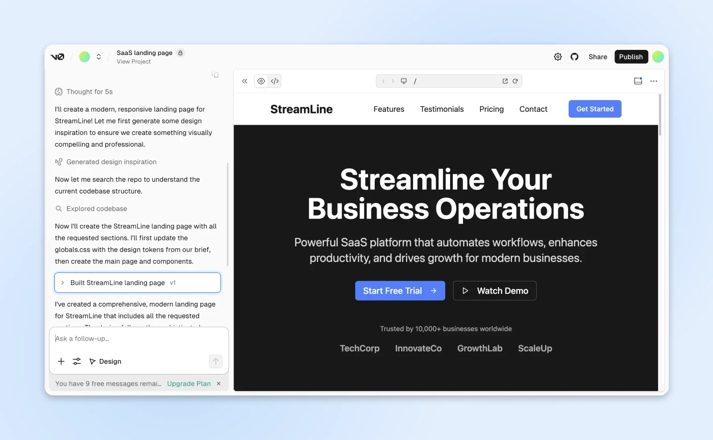Open chat settings with the sliders icon
713x440 pixels.
(76, 361)
